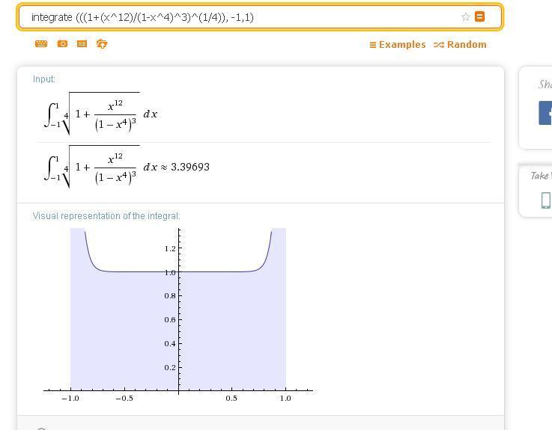
Task: Click the shuffle icon beside Random
Action: coord(439,45)
